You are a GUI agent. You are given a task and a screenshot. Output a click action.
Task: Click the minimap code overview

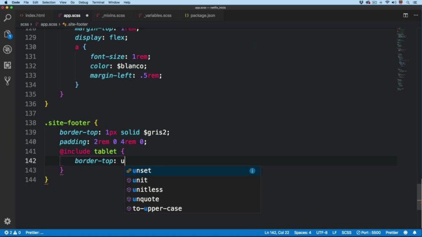(402, 59)
